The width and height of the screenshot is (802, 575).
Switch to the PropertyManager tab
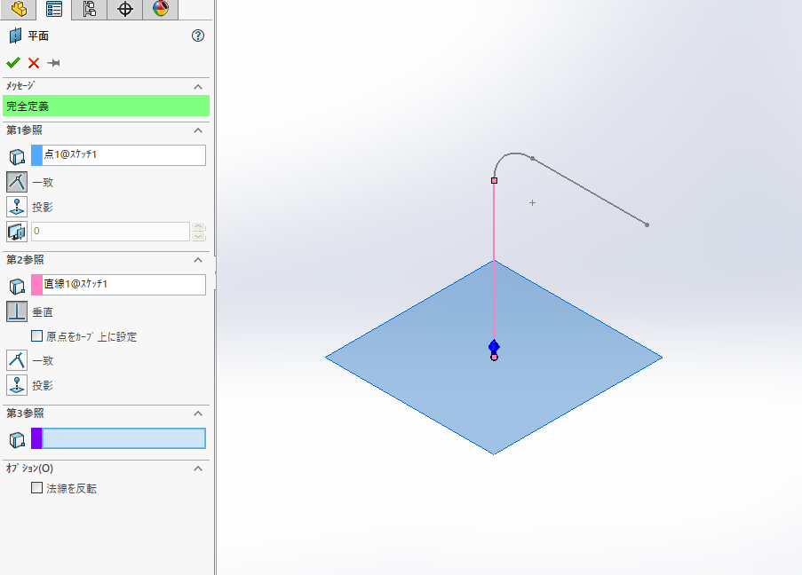pos(53,9)
